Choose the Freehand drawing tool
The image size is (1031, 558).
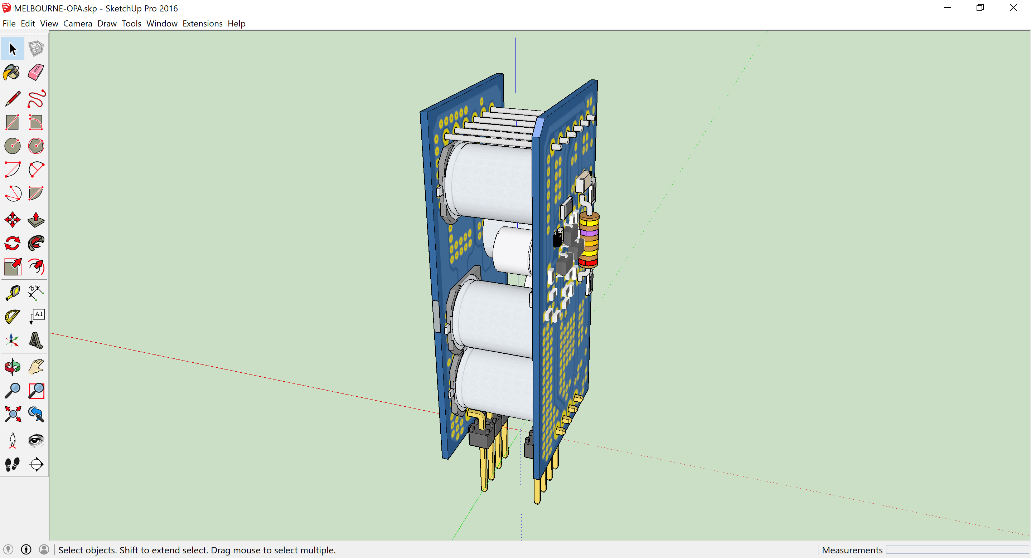click(36, 99)
